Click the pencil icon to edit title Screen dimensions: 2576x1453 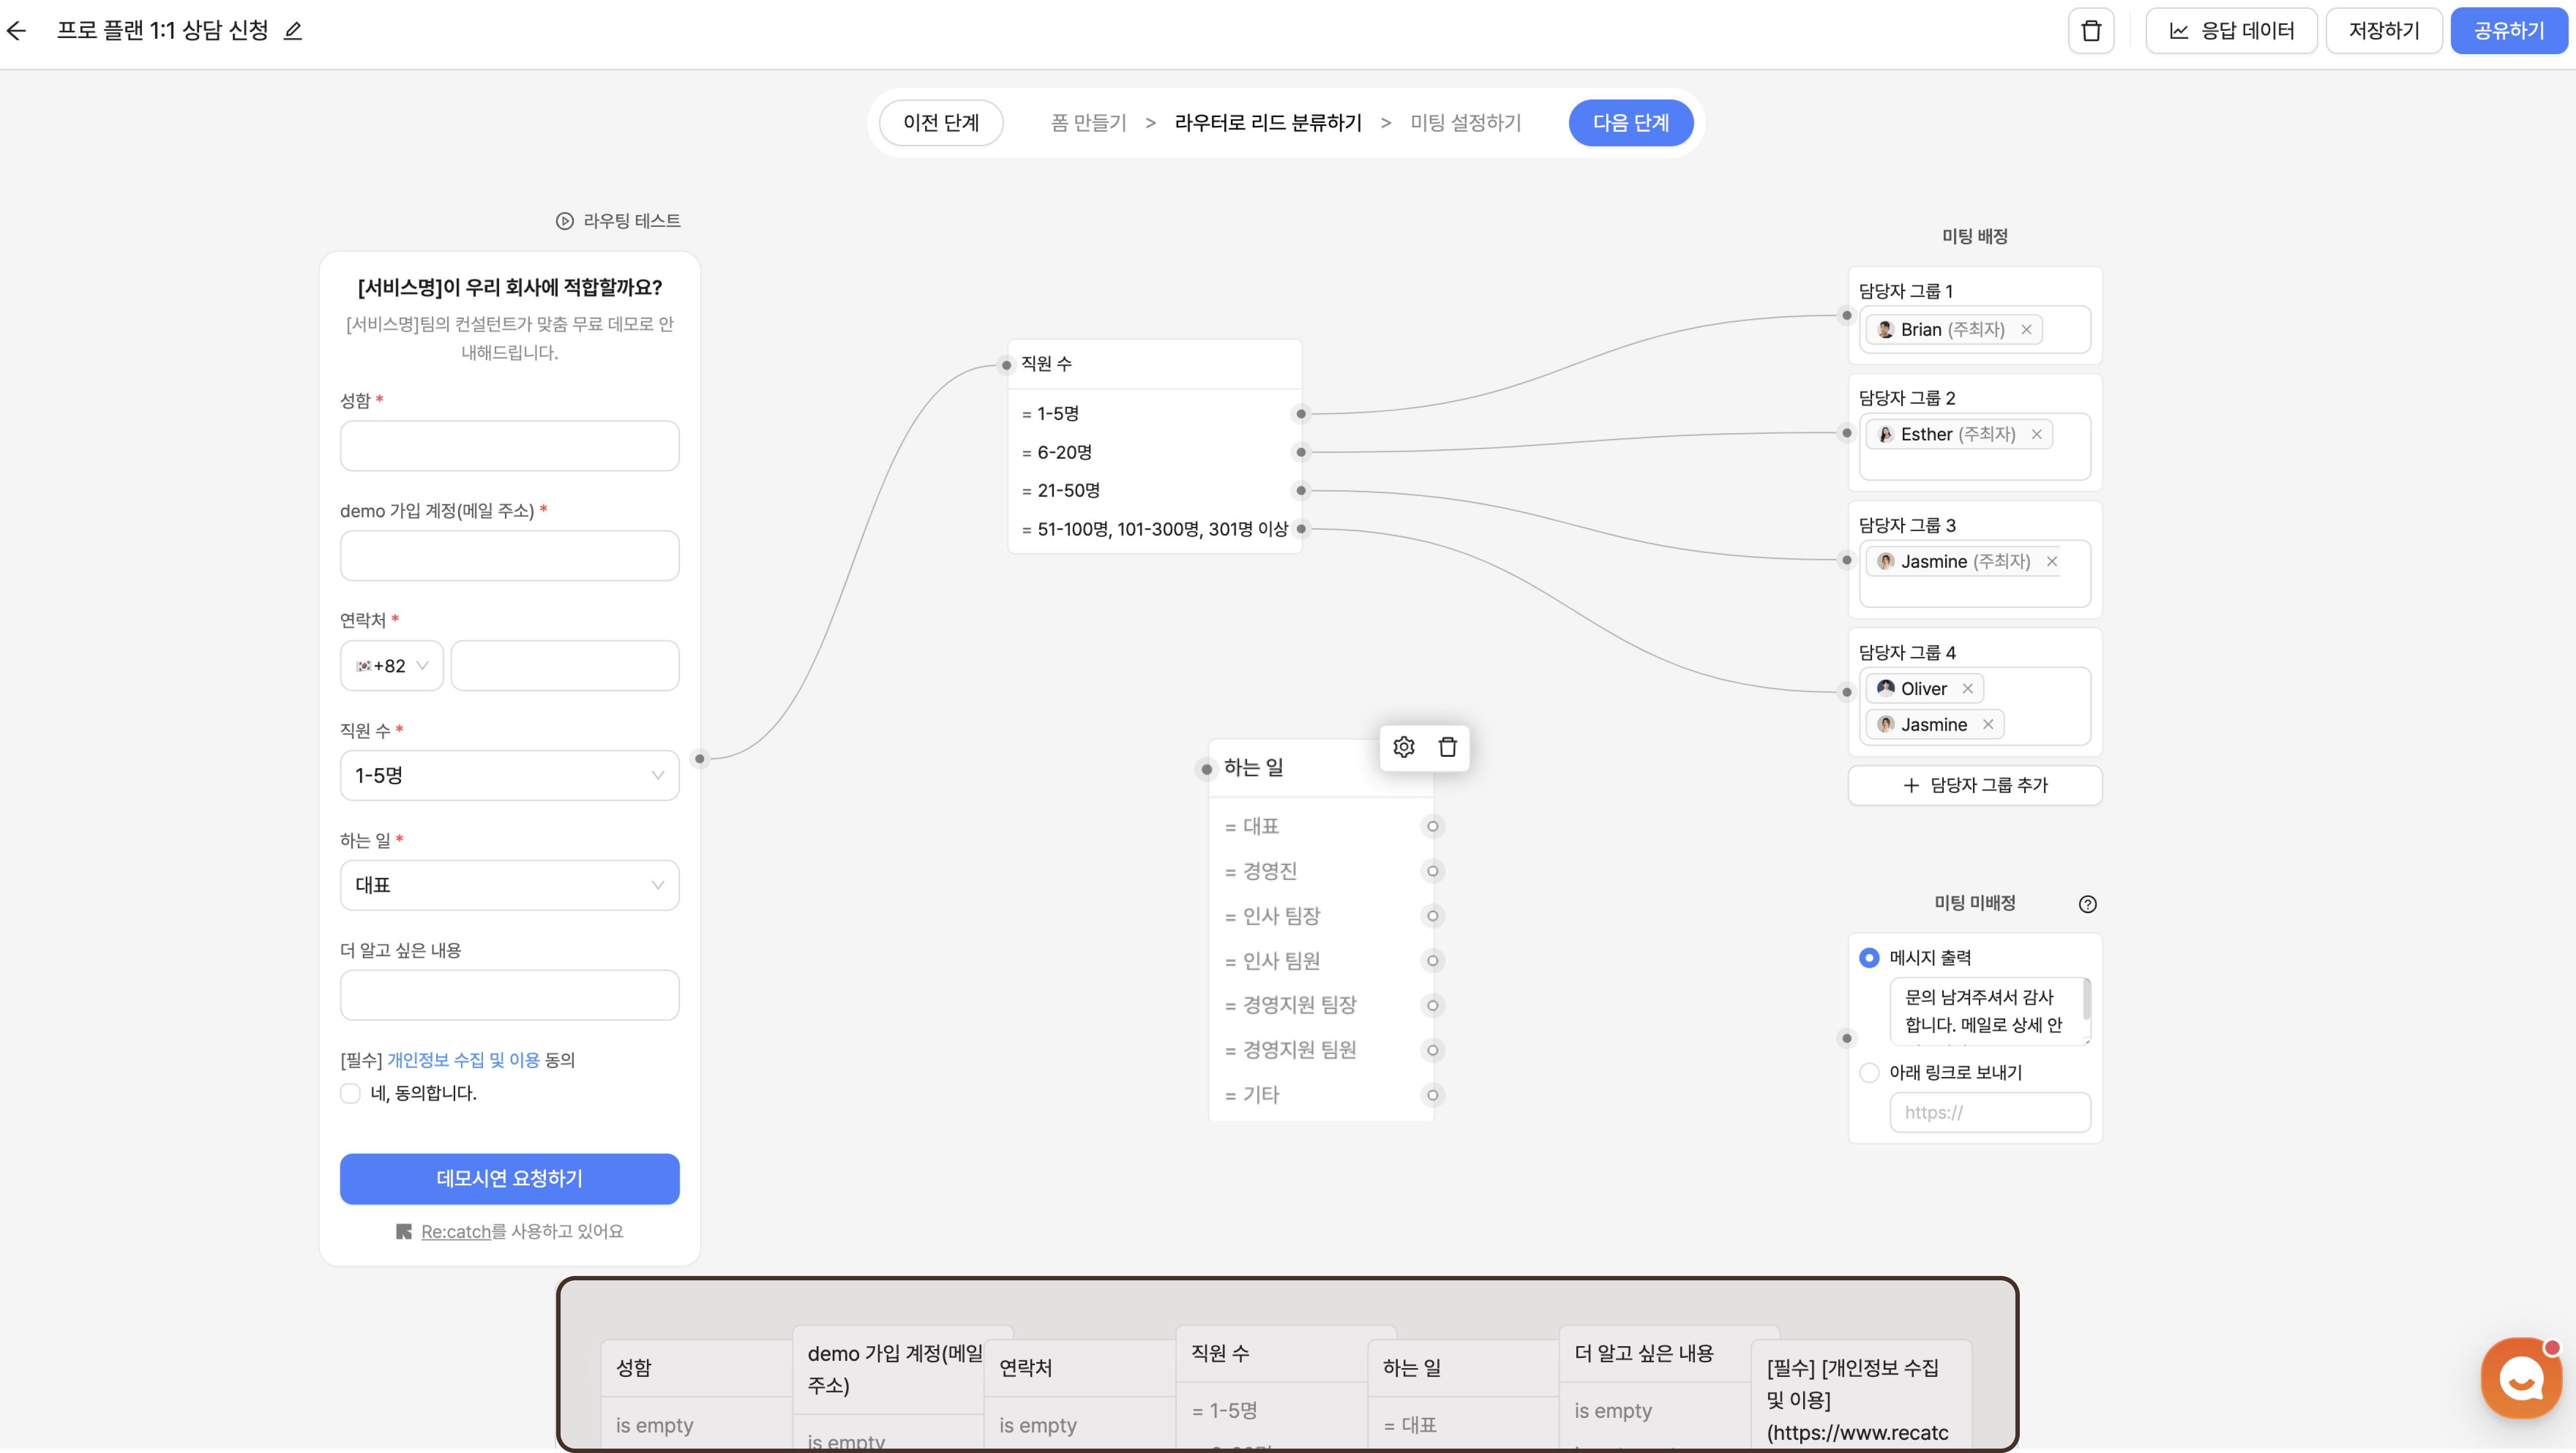click(292, 31)
